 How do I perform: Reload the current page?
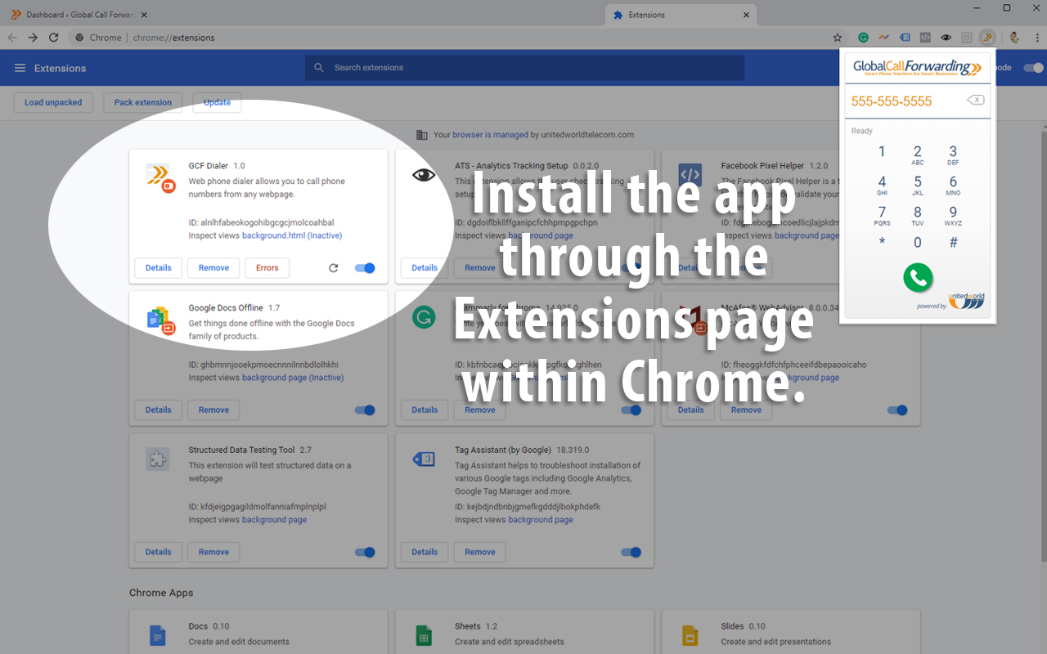(x=54, y=38)
